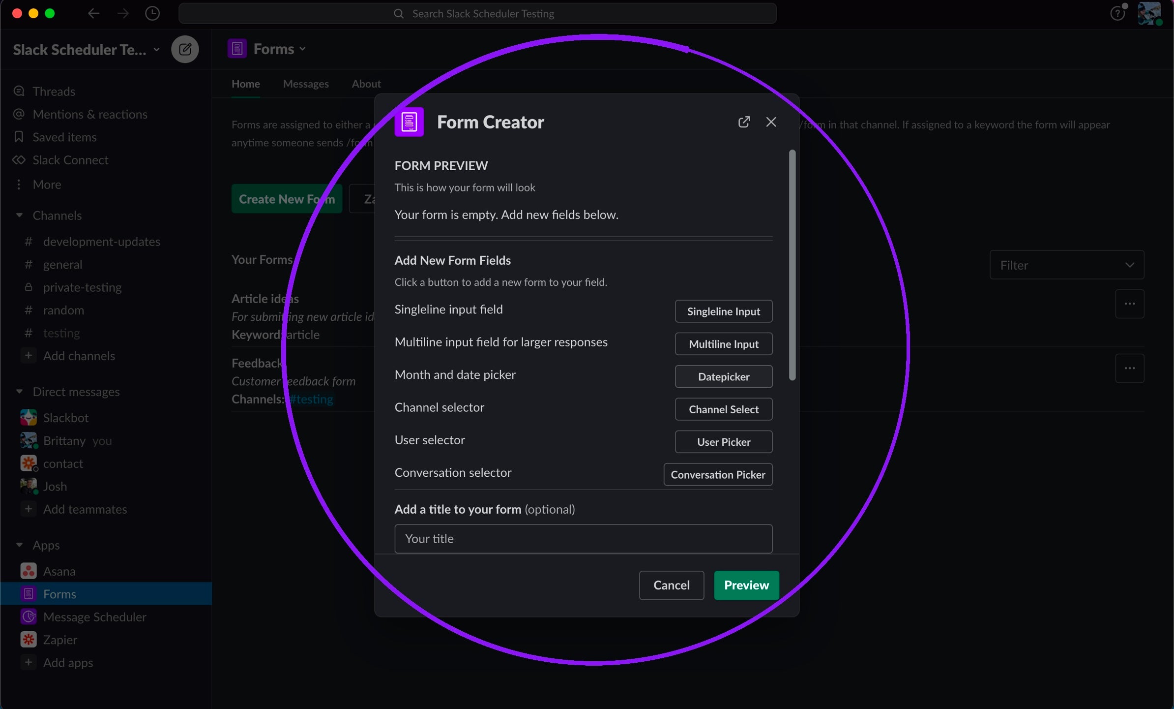Click the green Preview button
Screen dimensions: 1174x709
[x=746, y=585]
